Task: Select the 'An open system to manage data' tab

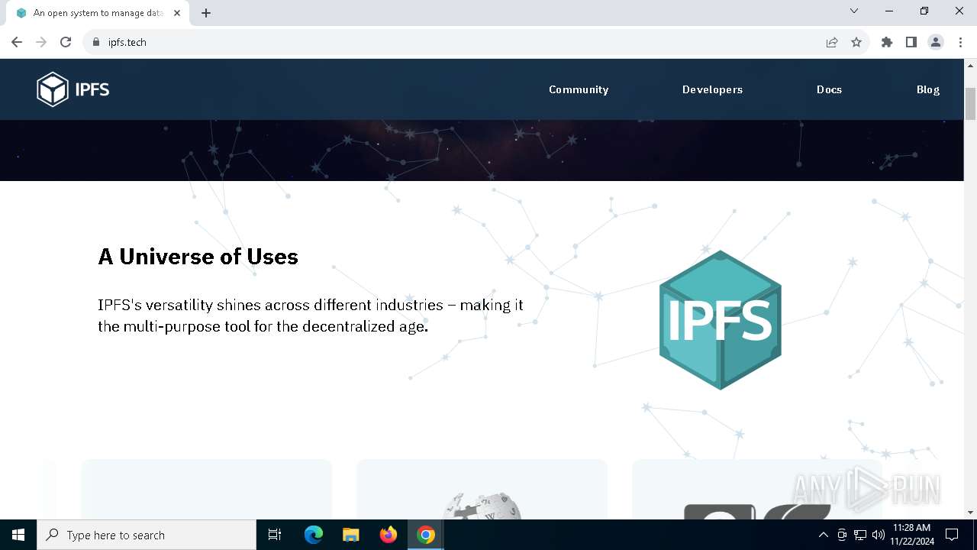Action: click(97, 13)
